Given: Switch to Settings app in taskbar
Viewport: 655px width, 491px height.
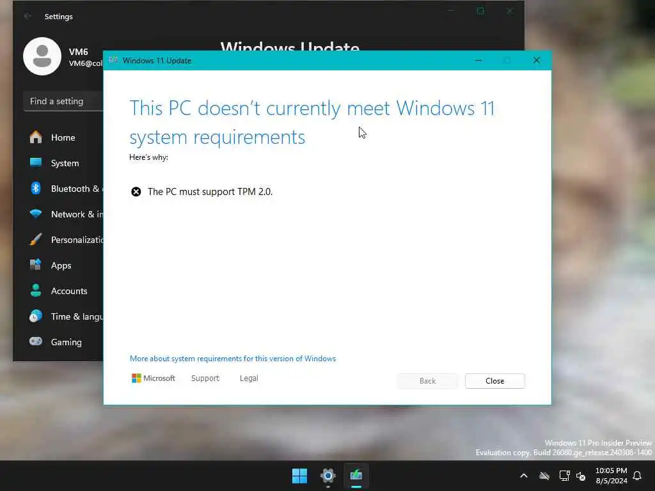Looking at the screenshot, I should pyautogui.click(x=328, y=476).
